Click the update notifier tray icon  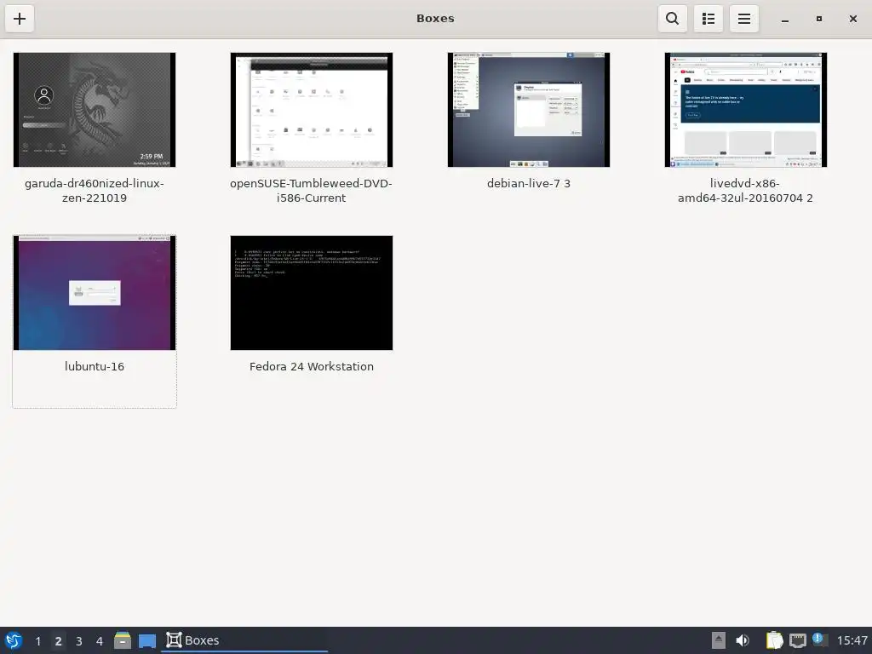820,640
